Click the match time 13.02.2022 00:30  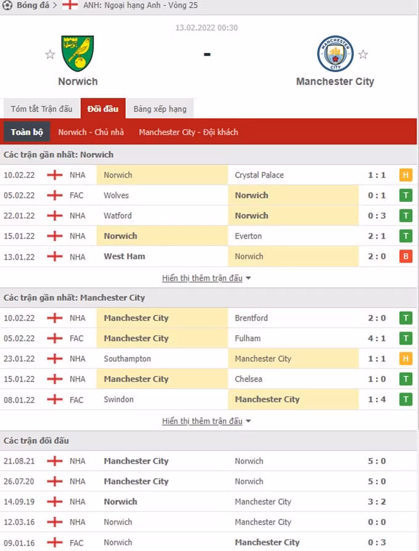click(206, 28)
